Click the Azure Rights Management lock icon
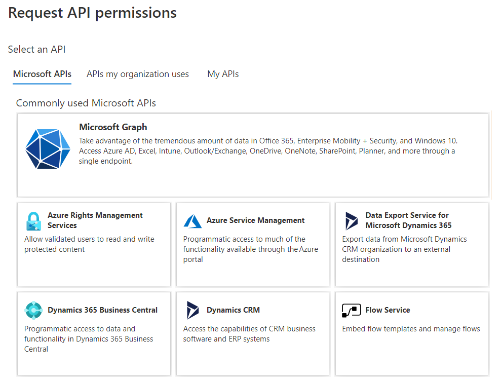This screenshot has height=379, width=502. click(33, 221)
